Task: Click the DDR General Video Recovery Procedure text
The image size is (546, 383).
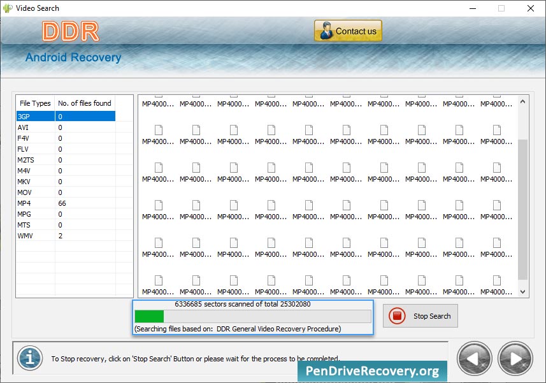Action: (x=278, y=329)
